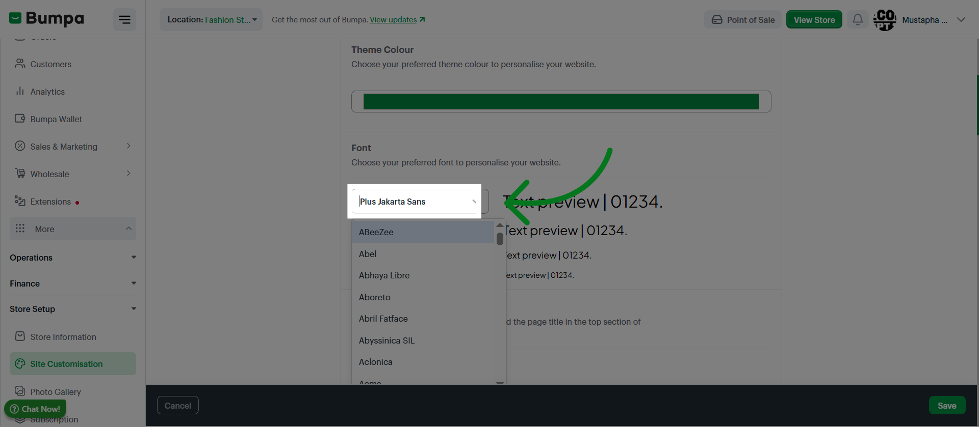Screen dimensions: 979x427
Task: Click the View Store button
Action: (814, 20)
